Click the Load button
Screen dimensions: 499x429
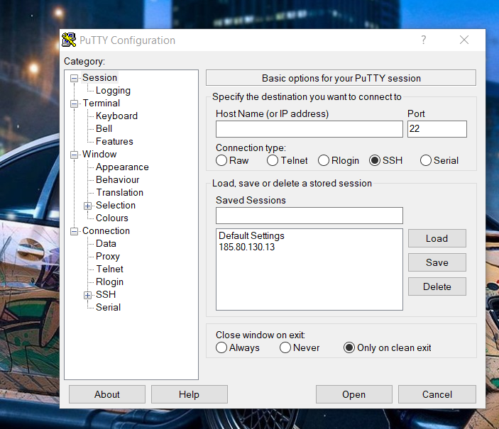pos(437,238)
